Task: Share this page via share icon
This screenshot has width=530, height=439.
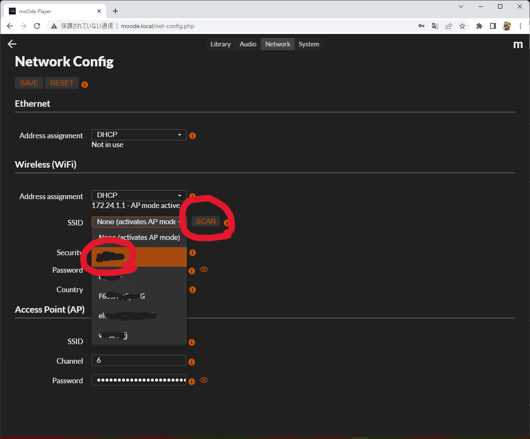Action: [449, 26]
